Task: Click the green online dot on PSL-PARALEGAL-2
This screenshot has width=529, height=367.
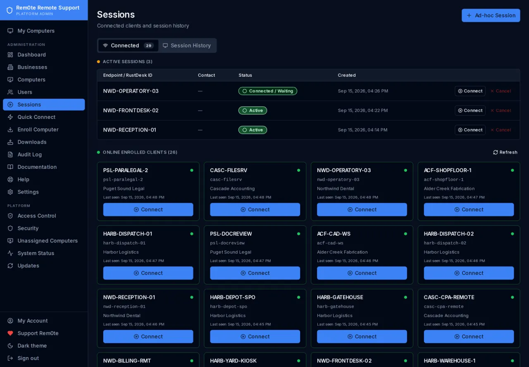Action: click(192, 170)
